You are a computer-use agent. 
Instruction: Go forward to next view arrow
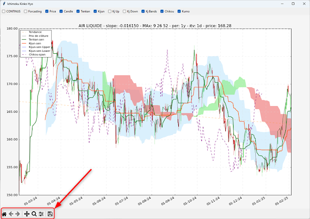[x=18, y=214]
